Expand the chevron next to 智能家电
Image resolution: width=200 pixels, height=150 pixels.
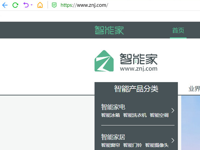(x=173, y=110)
